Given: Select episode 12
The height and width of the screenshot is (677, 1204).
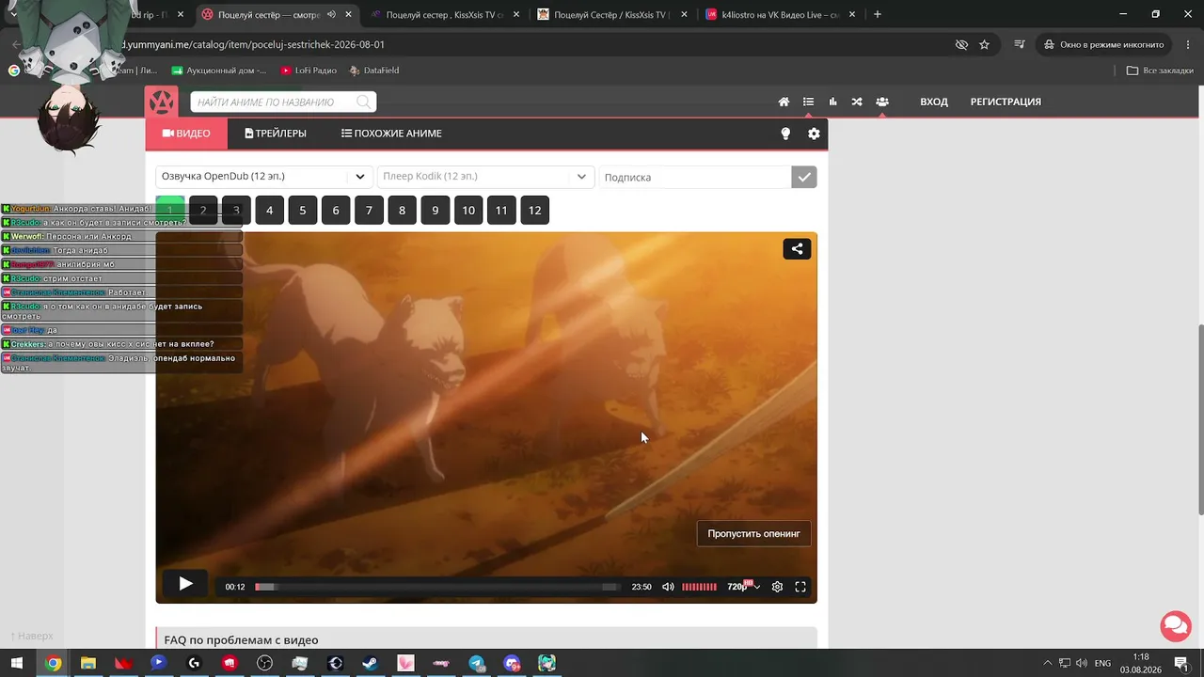Looking at the screenshot, I should [534, 211].
